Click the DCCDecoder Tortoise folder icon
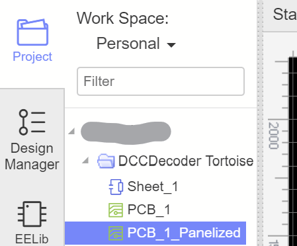Image resolution: width=297 pixels, height=246 pixels. coord(106,161)
